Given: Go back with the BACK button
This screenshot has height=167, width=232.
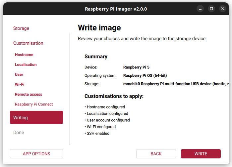Looking at the screenshot, I should [x=156, y=154].
